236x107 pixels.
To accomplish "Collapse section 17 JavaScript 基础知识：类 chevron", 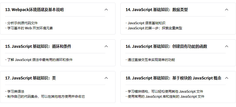I will click(106, 78).
